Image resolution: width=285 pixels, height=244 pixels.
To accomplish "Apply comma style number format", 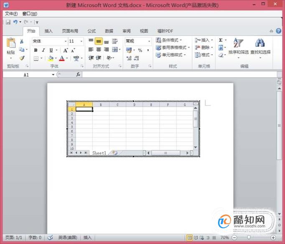I will [x=148, y=50].
